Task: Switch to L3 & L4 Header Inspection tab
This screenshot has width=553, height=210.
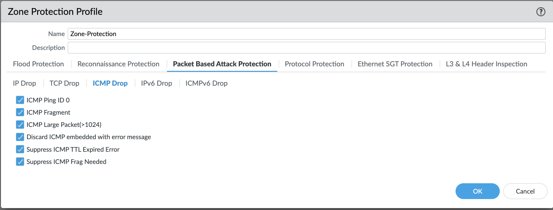Action: click(x=487, y=64)
